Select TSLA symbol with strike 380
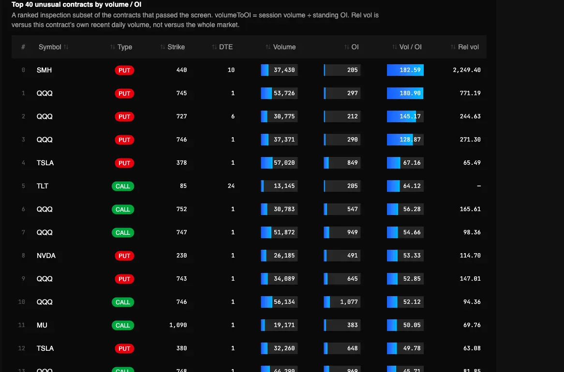The height and width of the screenshot is (372, 564). 45,348
